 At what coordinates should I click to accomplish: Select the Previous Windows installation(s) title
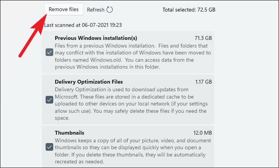click(x=96, y=38)
